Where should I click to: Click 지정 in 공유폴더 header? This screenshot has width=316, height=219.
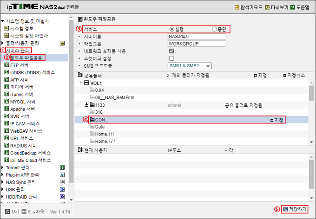[x=260, y=76]
